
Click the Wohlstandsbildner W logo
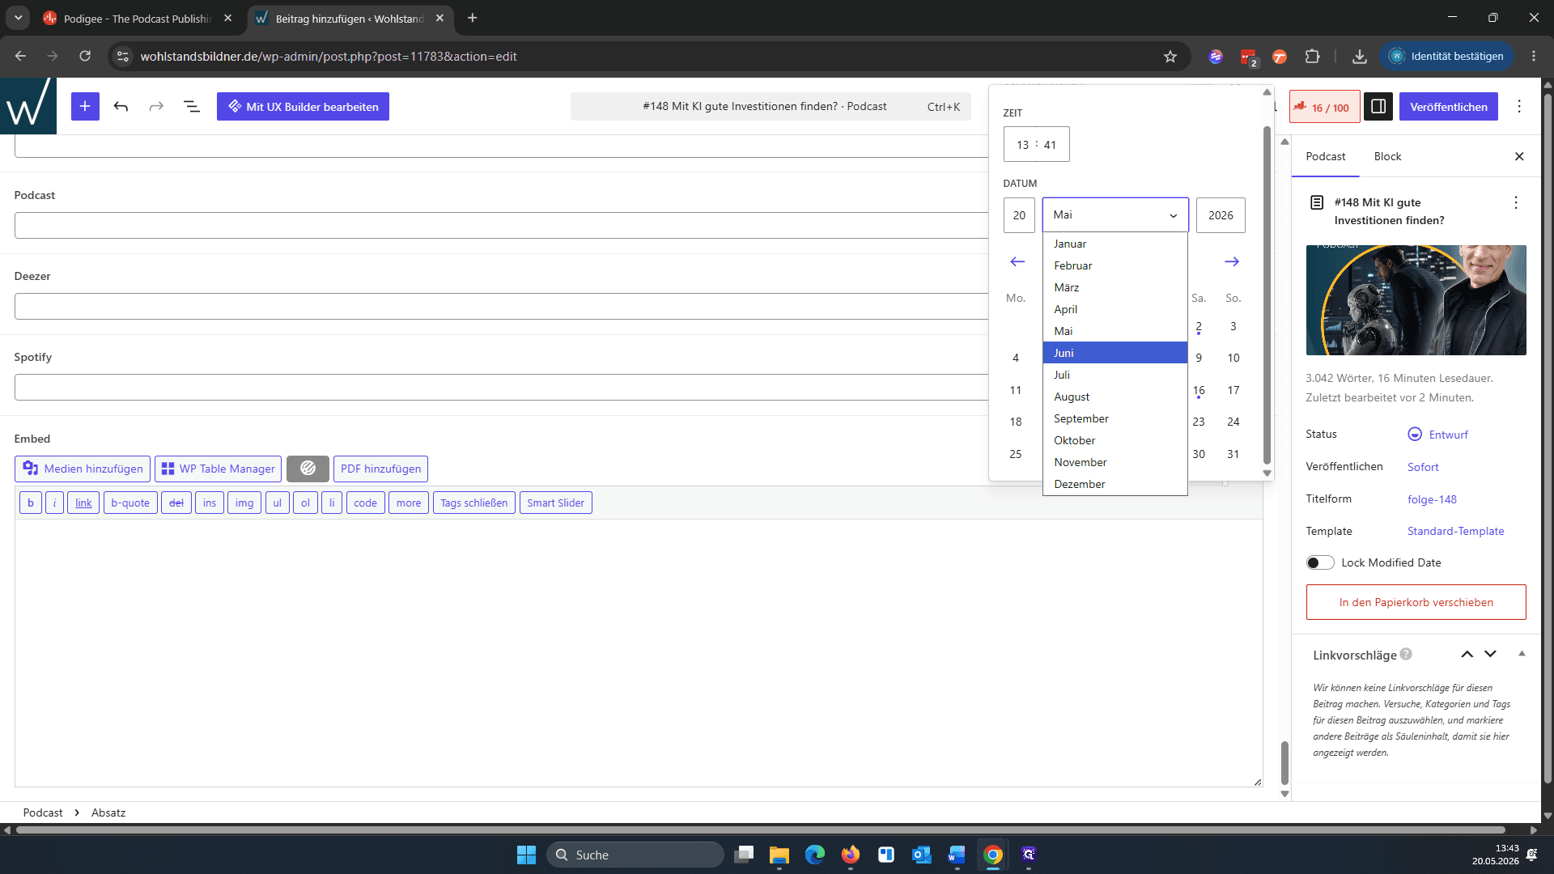pyautogui.click(x=28, y=106)
